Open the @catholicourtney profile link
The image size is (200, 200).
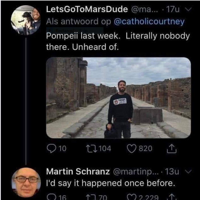coord(149,21)
